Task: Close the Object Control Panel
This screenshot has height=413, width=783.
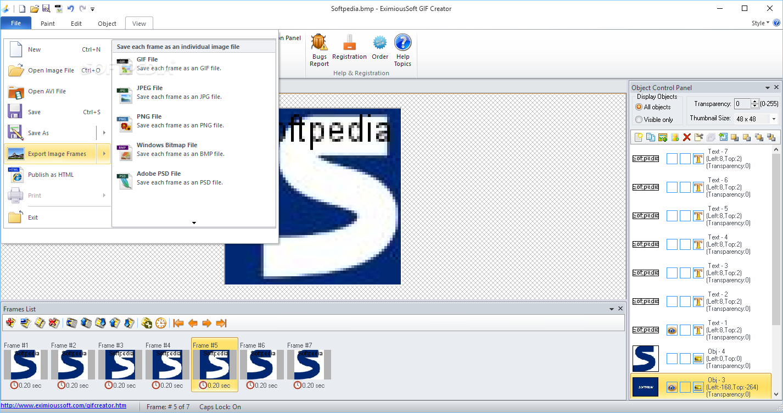Action: (776, 88)
